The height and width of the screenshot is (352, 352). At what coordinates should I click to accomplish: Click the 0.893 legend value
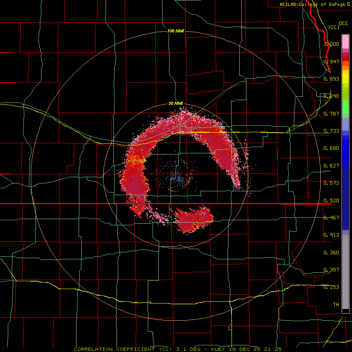tap(331, 79)
